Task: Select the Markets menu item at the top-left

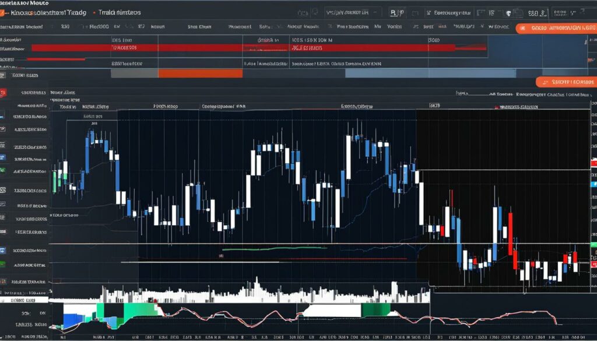Action: click(x=35, y=12)
